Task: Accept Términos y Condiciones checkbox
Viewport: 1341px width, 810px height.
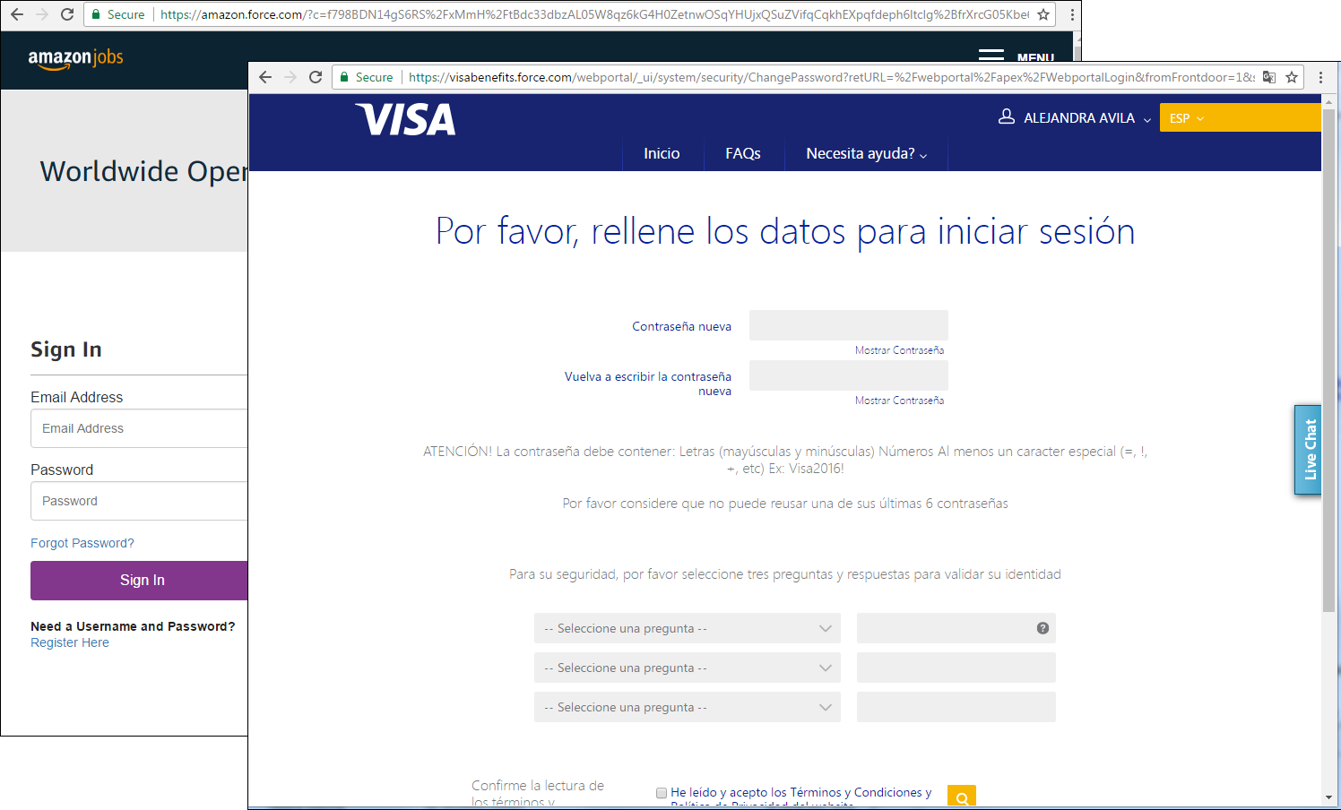Action: tap(662, 793)
